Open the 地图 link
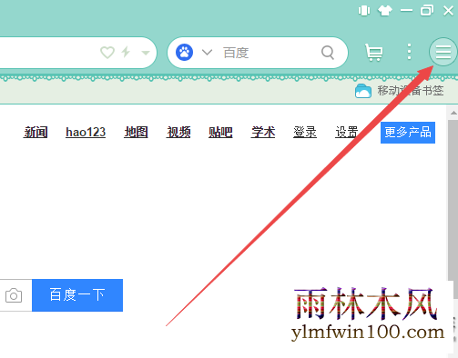Image resolution: width=458 pixels, height=358 pixels. tap(136, 133)
